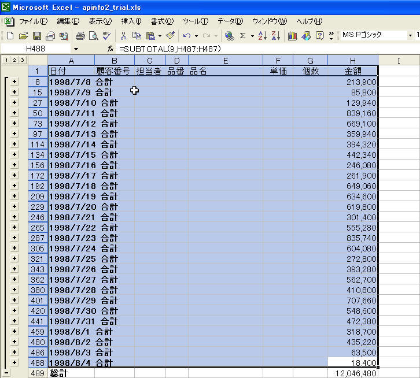Click inside the formula bar text
Viewport: 420px width, 378px height.
(x=231, y=49)
